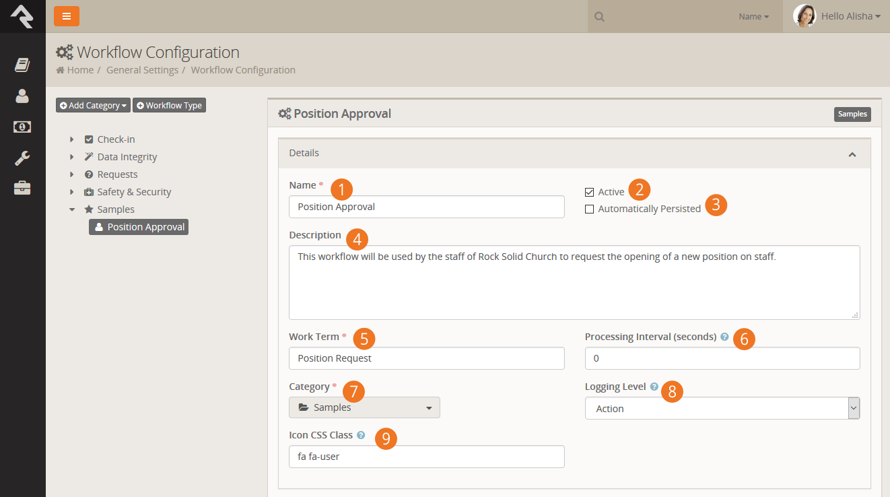The width and height of the screenshot is (890, 497).
Task: Open the briefcase admin icon in sidebar
Action: [22, 188]
